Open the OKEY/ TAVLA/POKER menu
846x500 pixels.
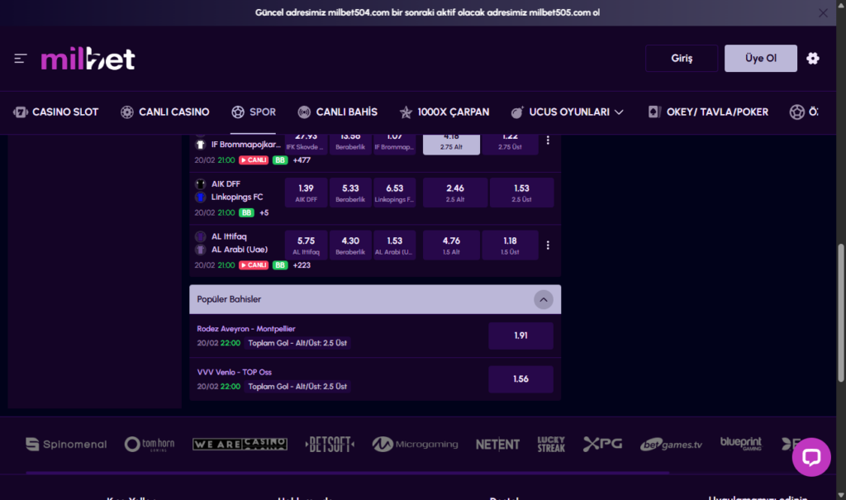point(708,112)
